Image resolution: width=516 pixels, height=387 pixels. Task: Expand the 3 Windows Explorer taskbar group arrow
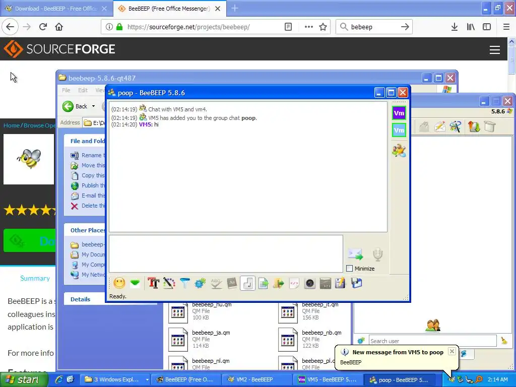pyautogui.click(x=147, y=379)
